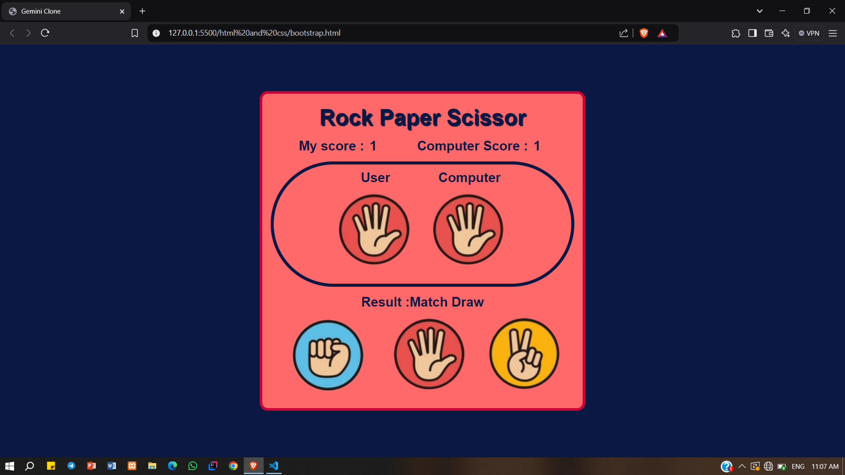Open the share page icon
The height and width of the screenshot is (475, 845).
pyautogui.click(x=624, y=33)
